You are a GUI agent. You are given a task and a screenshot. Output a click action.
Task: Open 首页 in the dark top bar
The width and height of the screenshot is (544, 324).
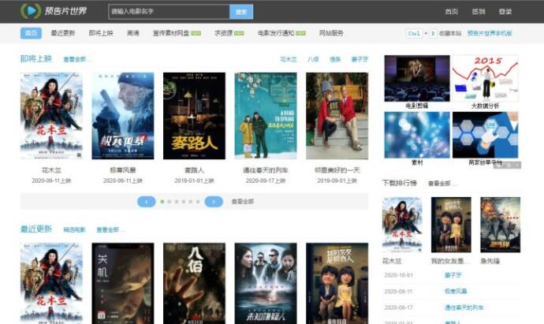452,12
